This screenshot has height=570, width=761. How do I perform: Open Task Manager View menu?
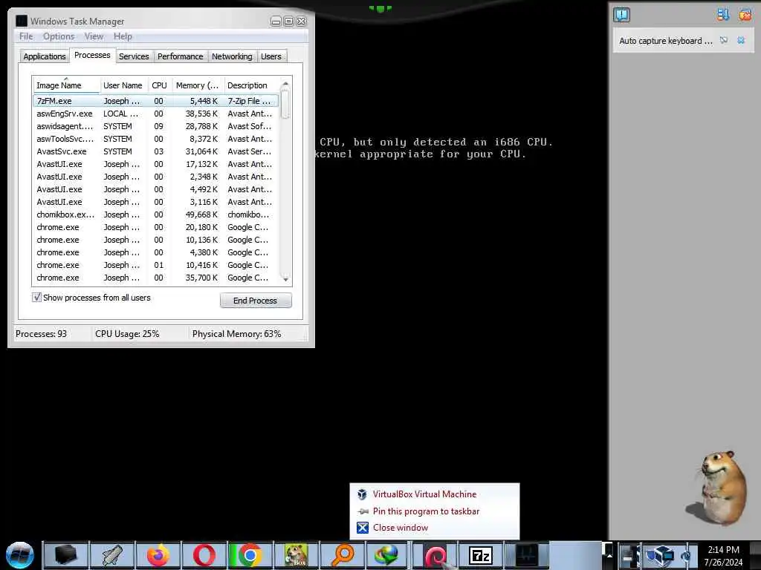point(94,36)
